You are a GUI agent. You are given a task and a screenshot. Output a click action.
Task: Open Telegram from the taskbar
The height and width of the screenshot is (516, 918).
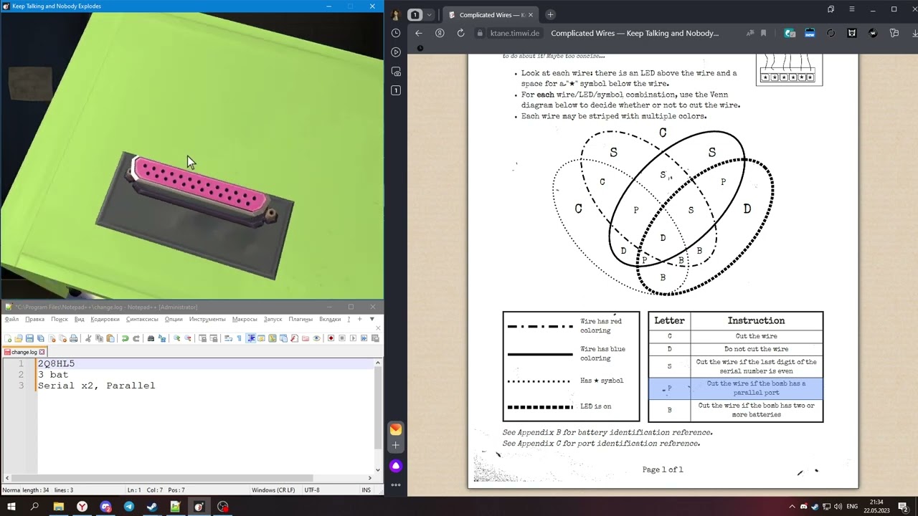[129, 507]
